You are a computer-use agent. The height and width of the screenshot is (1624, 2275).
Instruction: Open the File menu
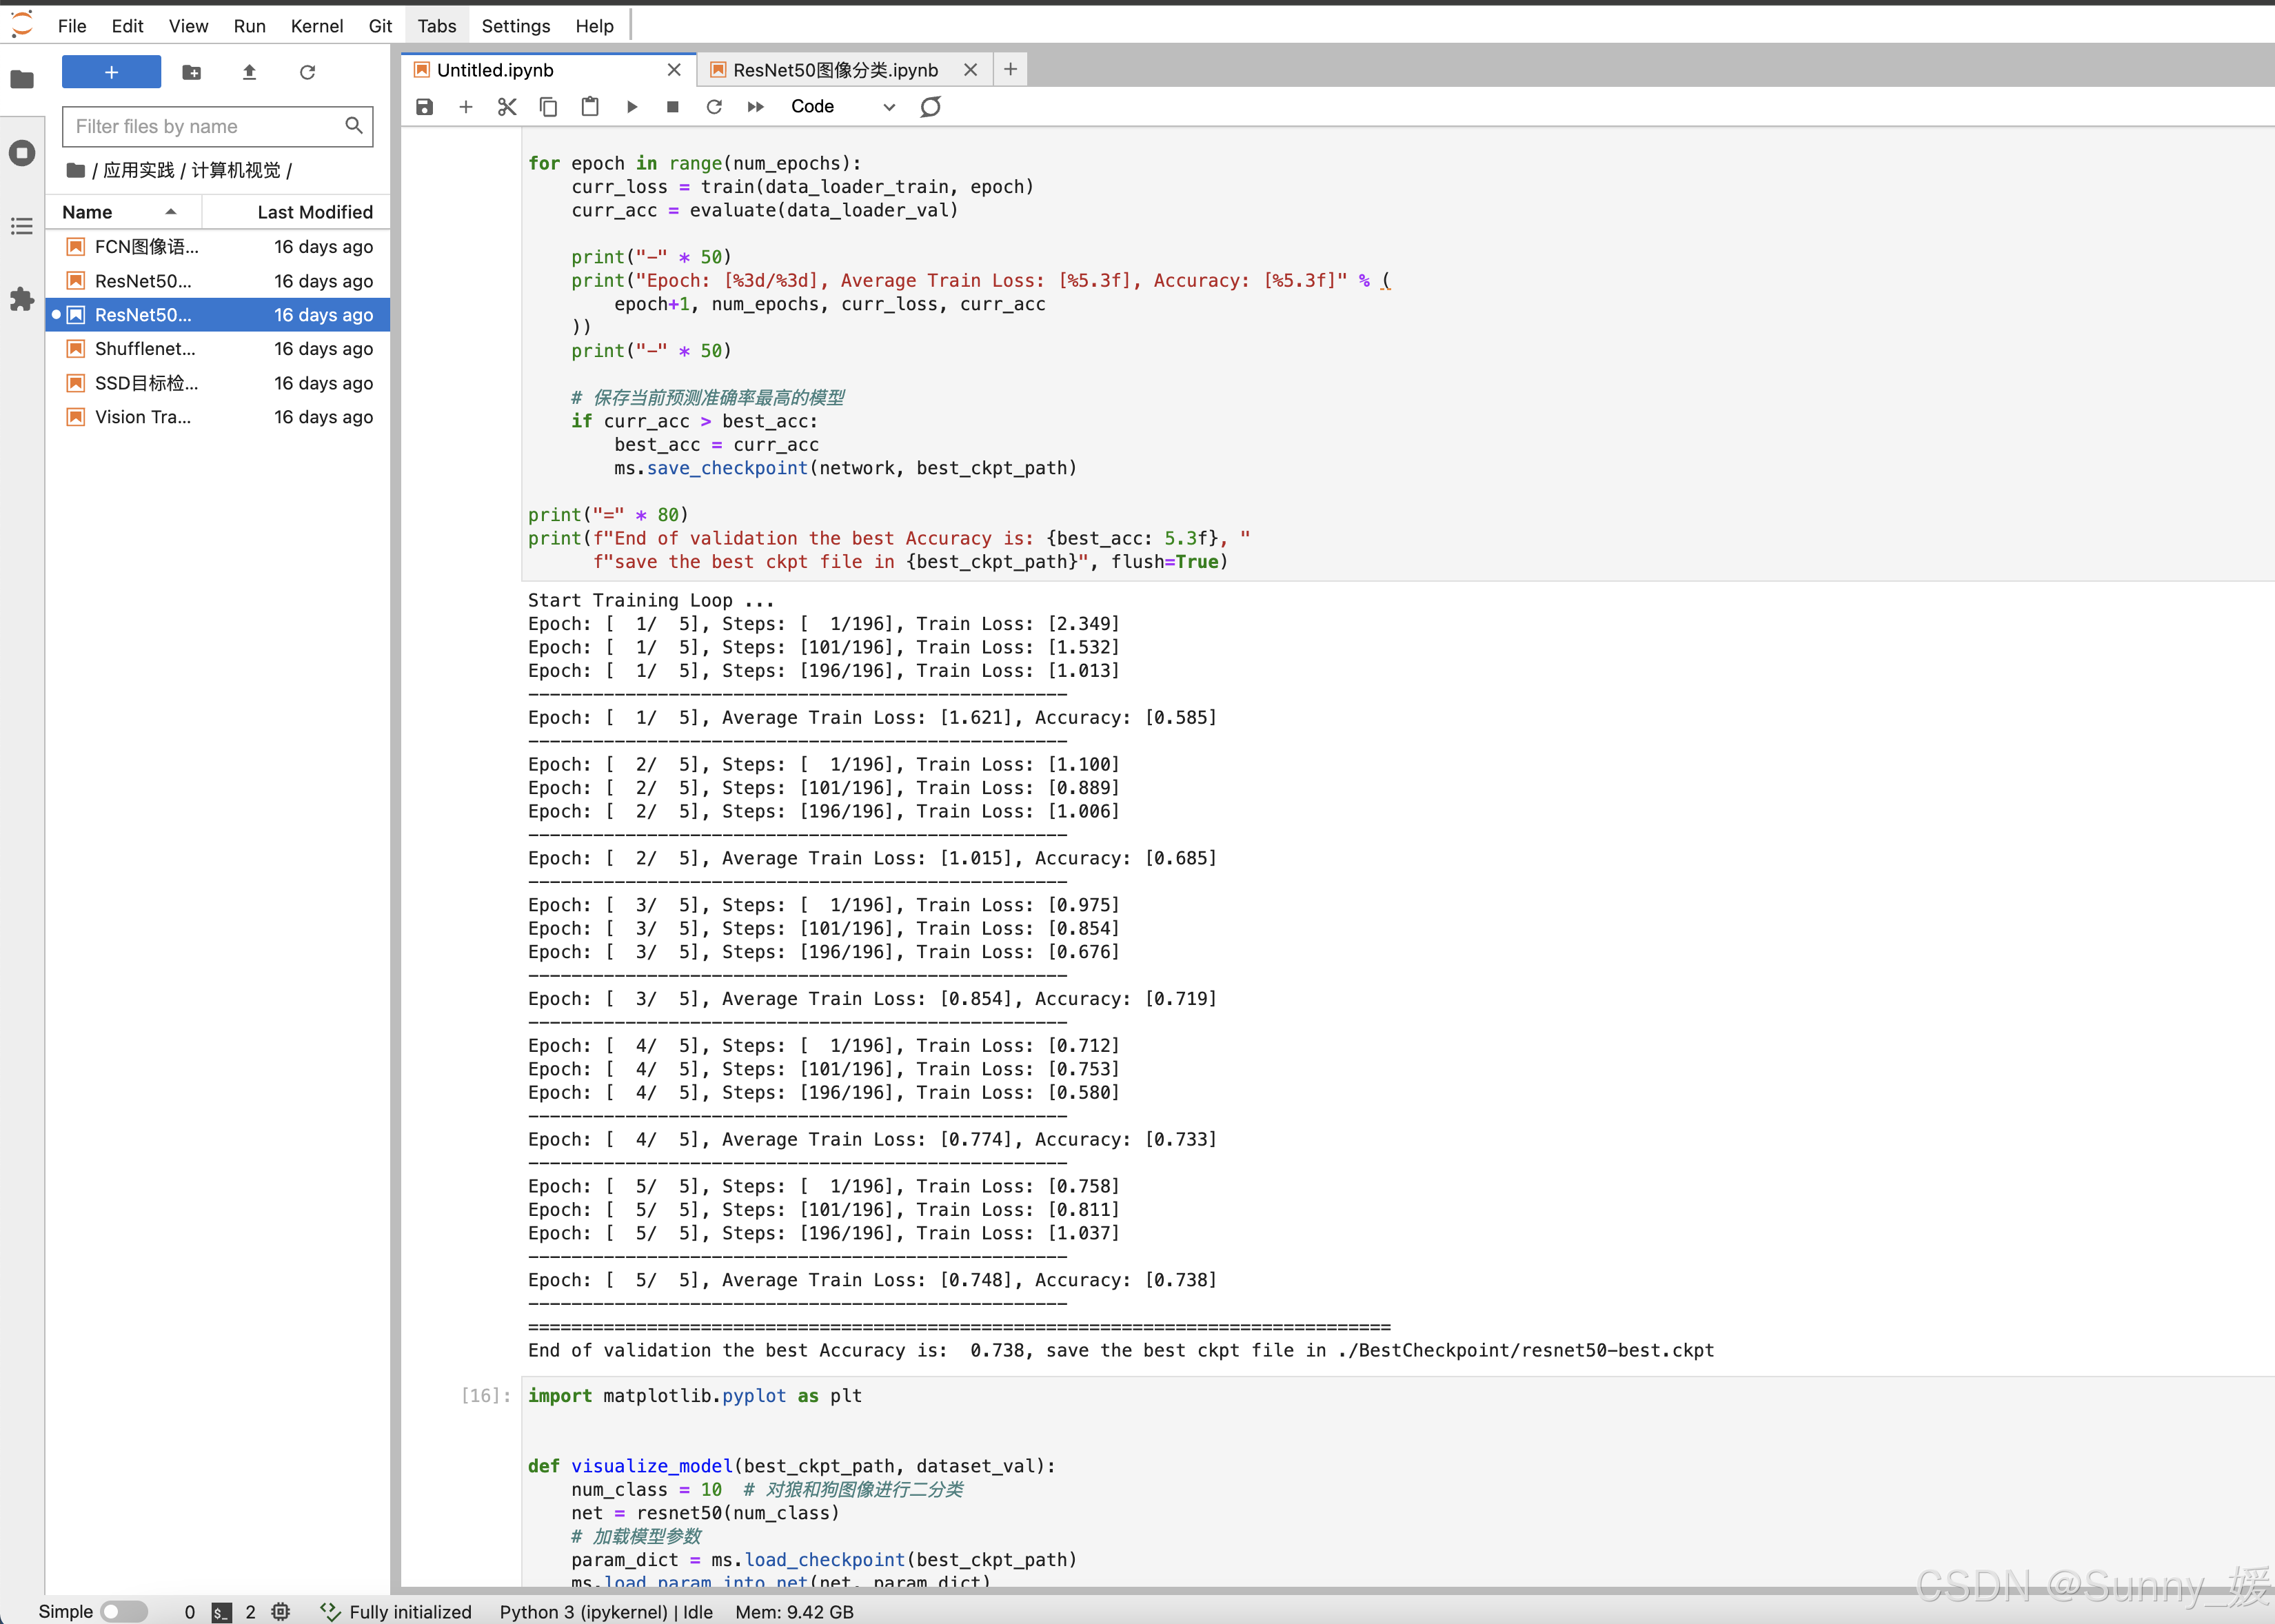tap(72, 26)
